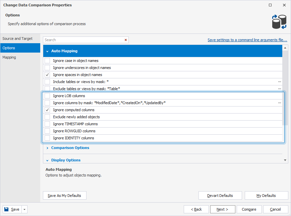Click Save settings to command line link
The height and width of the screenshot is (216, 291).
247,40
